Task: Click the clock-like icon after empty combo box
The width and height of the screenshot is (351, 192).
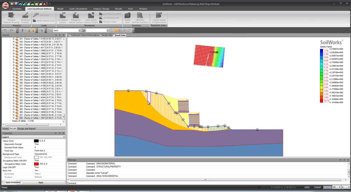Action: click(x=111, y=30)
